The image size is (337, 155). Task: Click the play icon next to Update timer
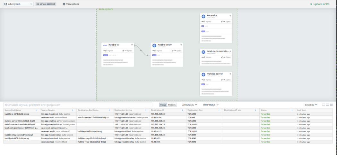(311, 4)
